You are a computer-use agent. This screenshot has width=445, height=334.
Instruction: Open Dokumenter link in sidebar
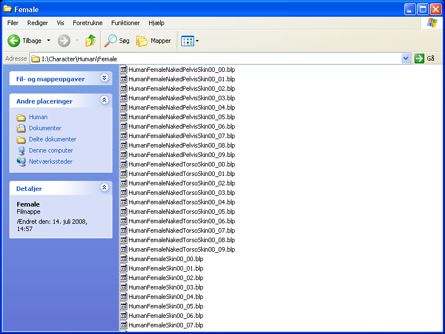coord(45,128)
